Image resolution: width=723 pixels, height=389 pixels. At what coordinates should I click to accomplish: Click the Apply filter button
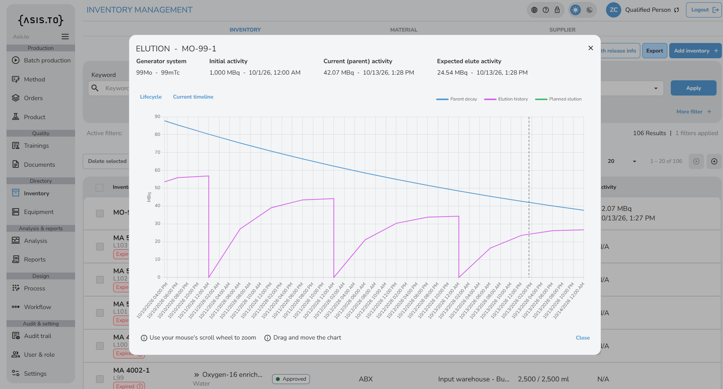click(x=693, y=88)
